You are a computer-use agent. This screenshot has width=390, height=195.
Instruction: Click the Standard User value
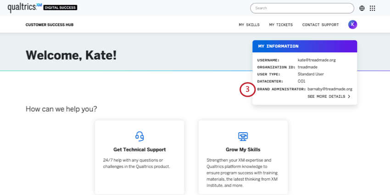coord(311,74)
